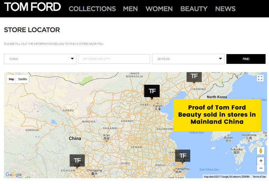Open the MEN menu
The height and width of the screenshot is (184, 269).
[130, 9]
